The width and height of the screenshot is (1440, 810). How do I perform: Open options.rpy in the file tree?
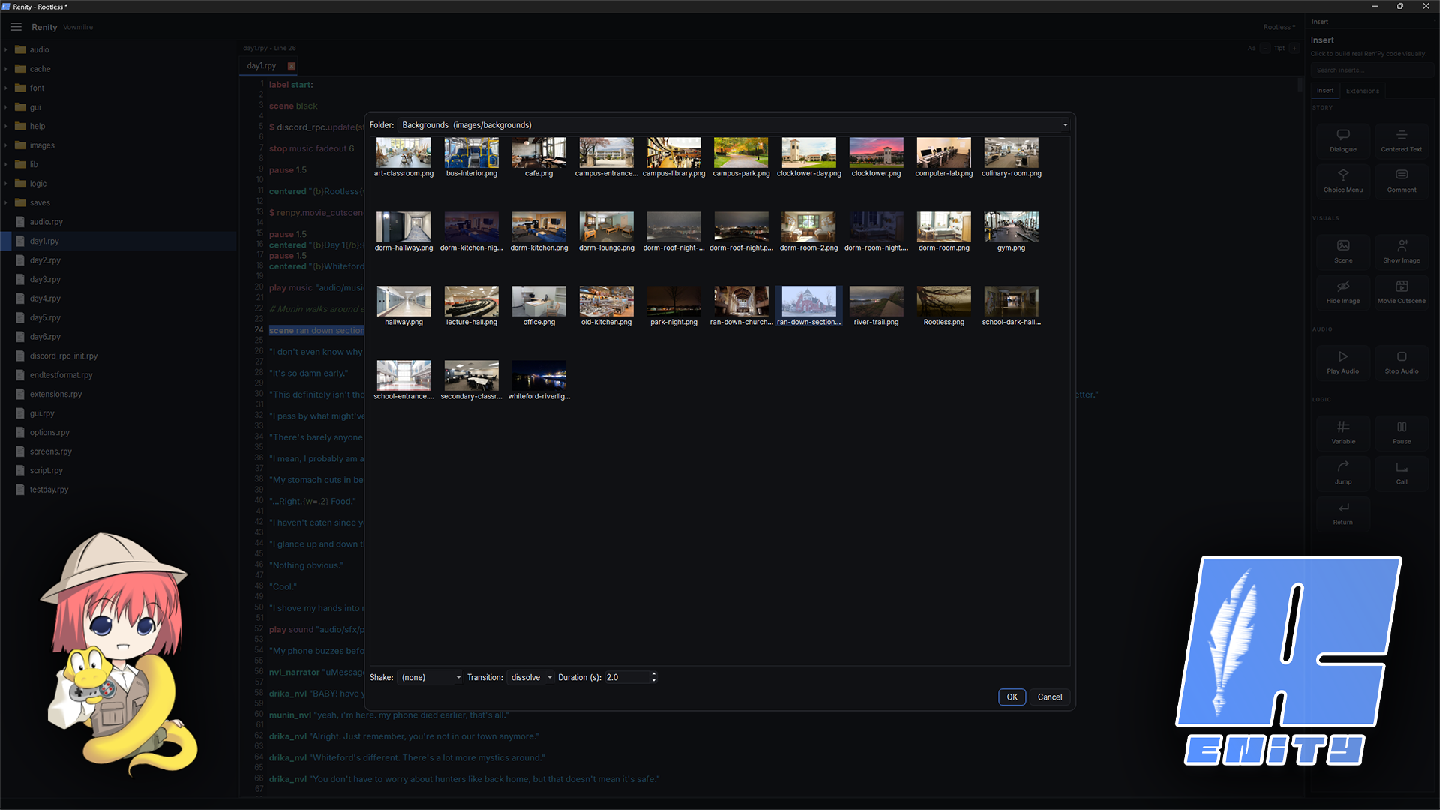49,433
